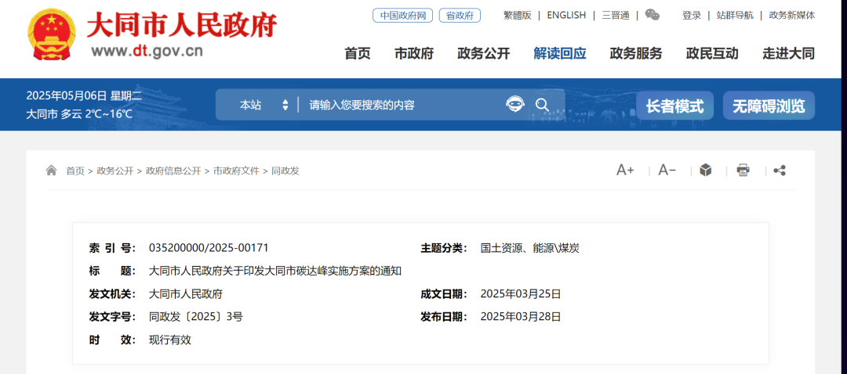The width and height of the screenshot is (847, 374).
Task: Click the 大同市人民政府 site title
Action: (182, 25)
